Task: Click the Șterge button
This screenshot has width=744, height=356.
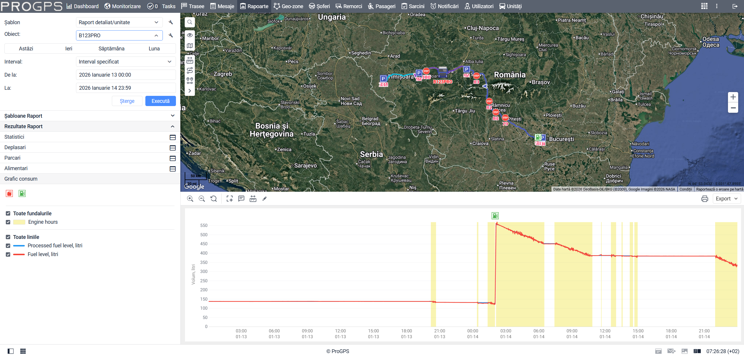Action: (x=127, y=101)
